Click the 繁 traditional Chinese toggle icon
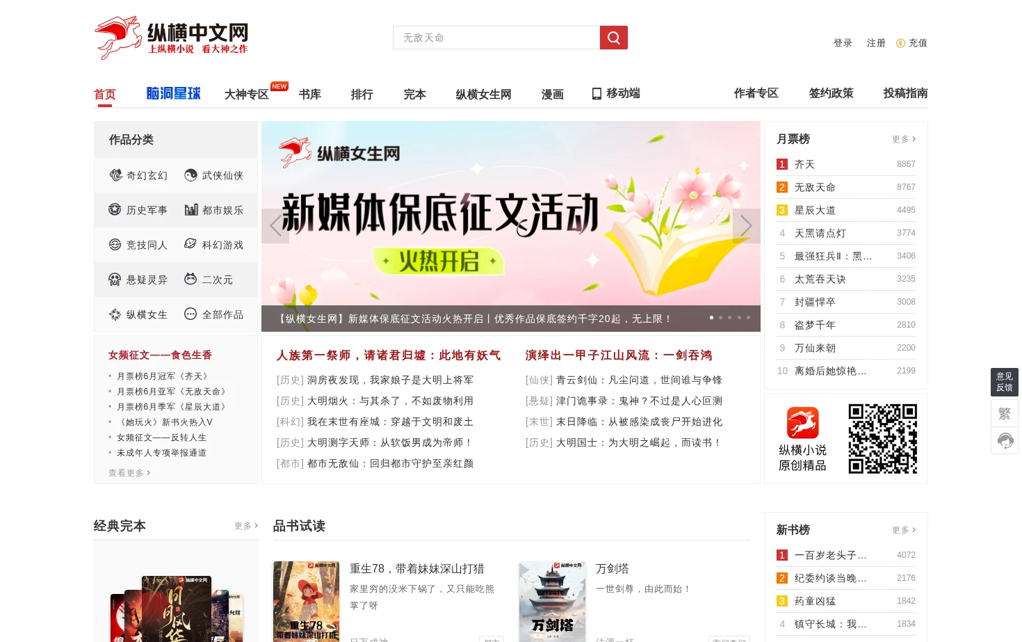This screenshot has height=642, width=1022. pos(1005,414)
